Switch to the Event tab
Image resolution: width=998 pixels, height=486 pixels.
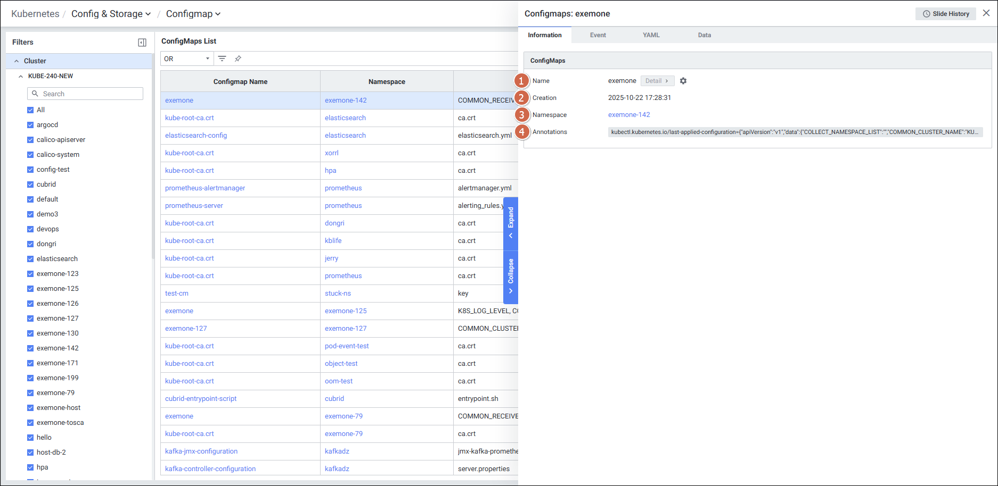pos(598,35)
